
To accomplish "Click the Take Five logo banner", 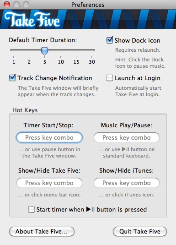I will 88,19.
